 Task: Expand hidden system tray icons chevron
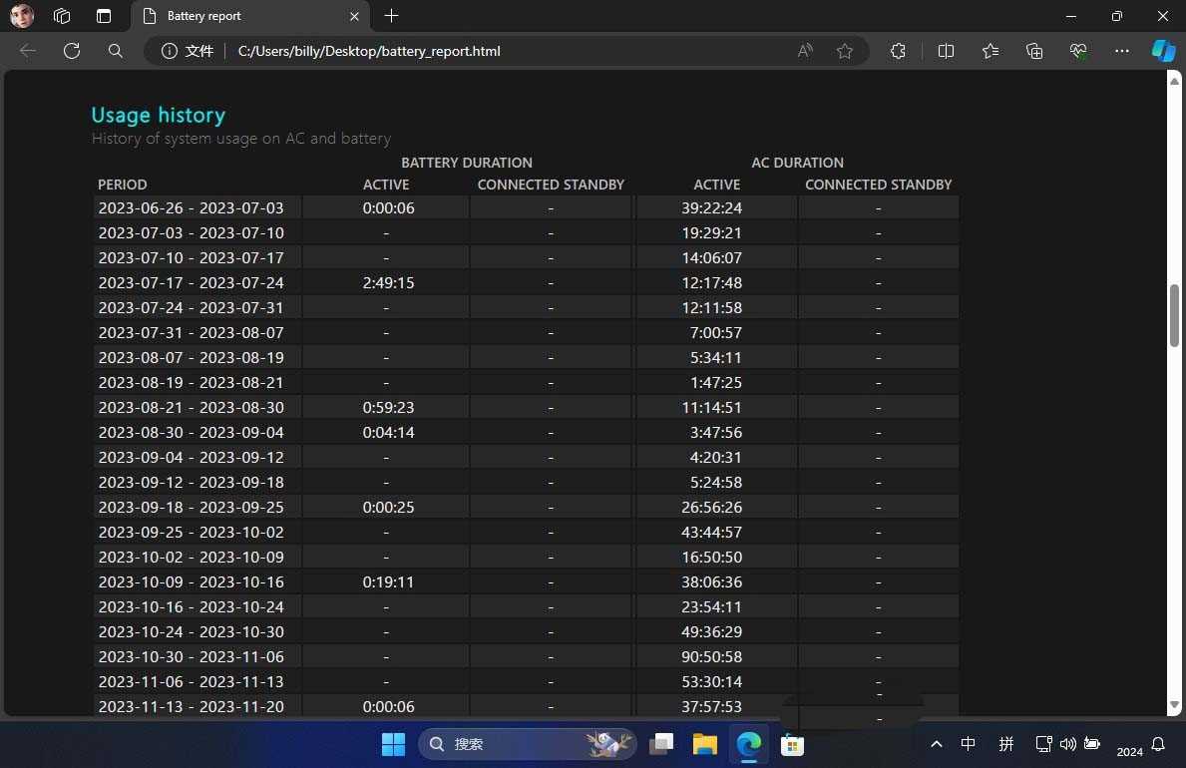[936, 744]
